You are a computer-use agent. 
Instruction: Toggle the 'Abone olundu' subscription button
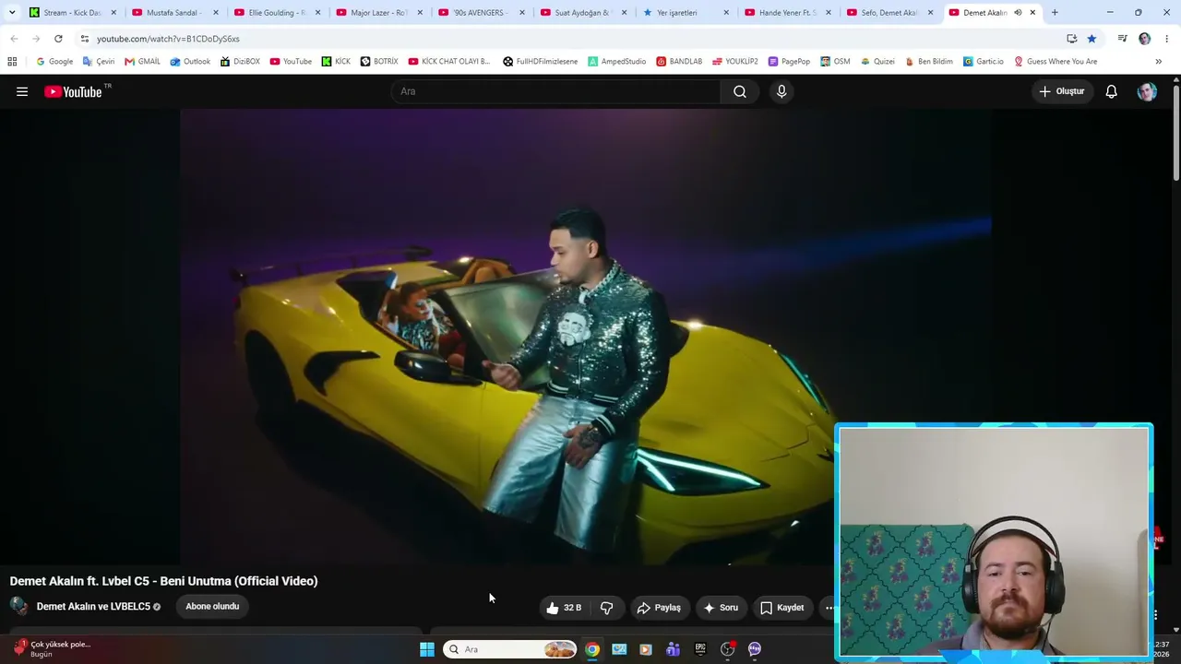[x=212, y=606]
